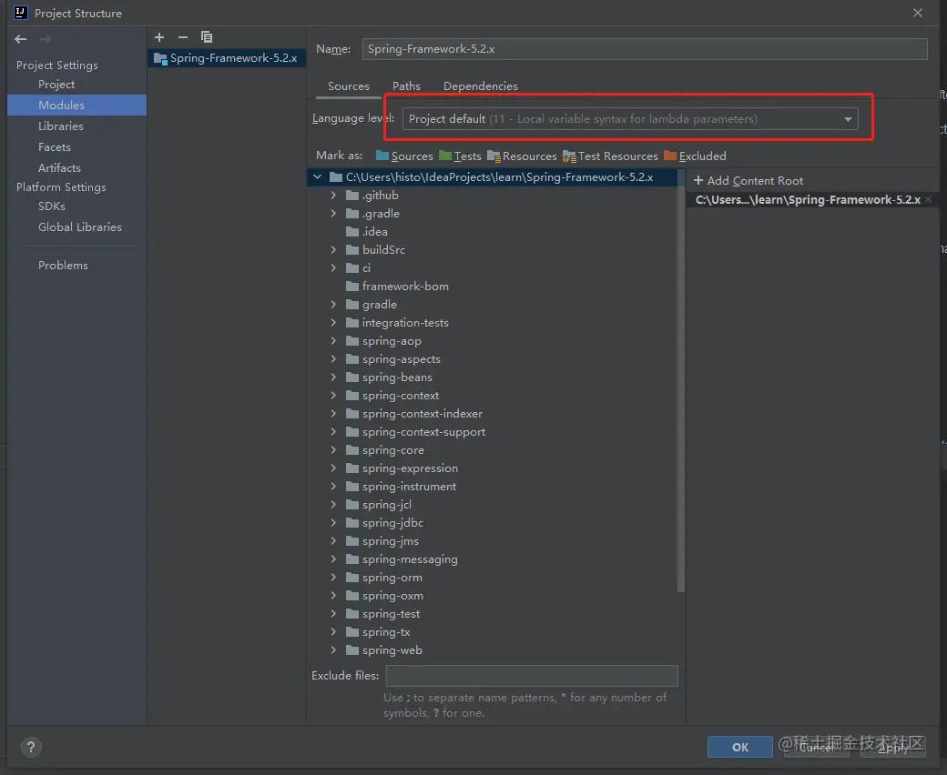Click the Exclude files input field
Screen dimensions: 947x775
[532, 676]
